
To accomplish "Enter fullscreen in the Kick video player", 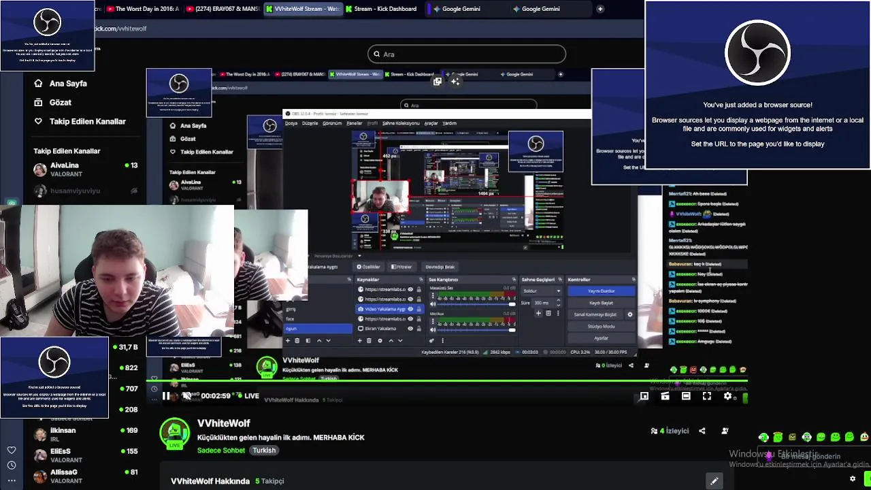I will [706, 396].
